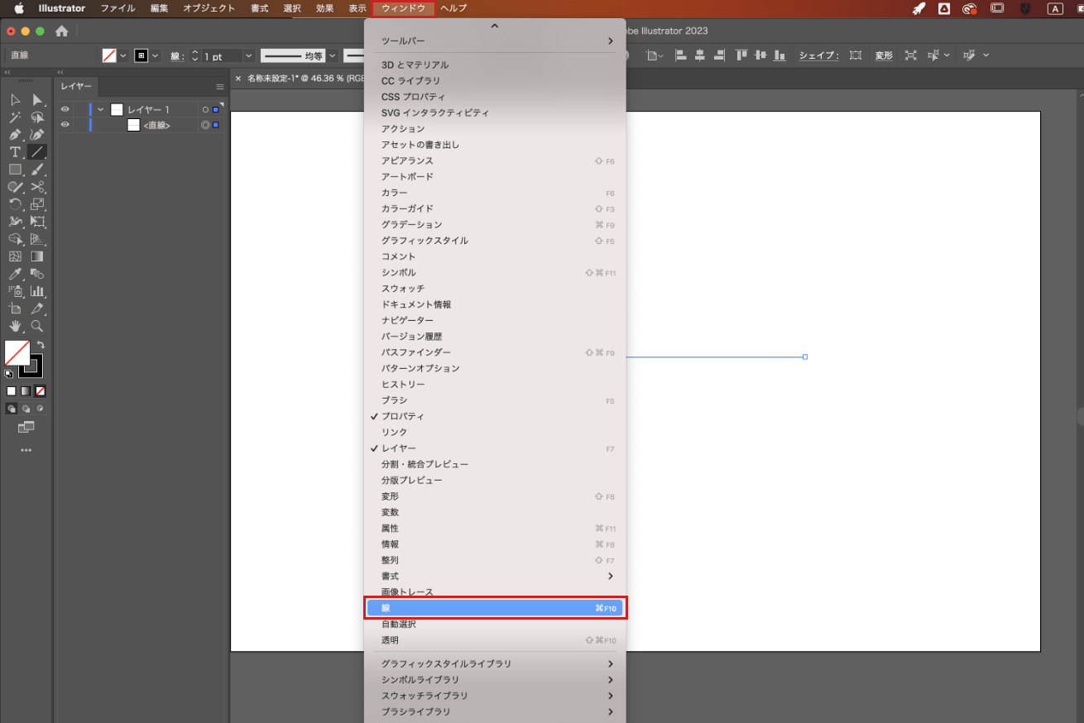The width and height of the screenshot is (1084, 723).
Task: Open 均等 width profile dropdown
Action: point(333,55)
